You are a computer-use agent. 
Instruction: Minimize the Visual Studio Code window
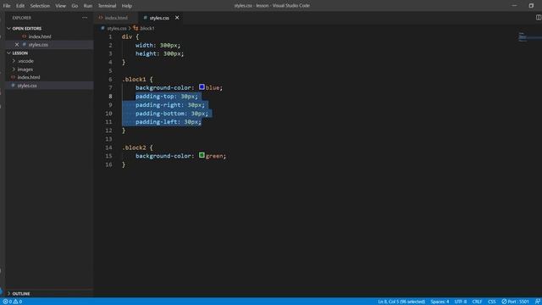[x=514, y=6]
